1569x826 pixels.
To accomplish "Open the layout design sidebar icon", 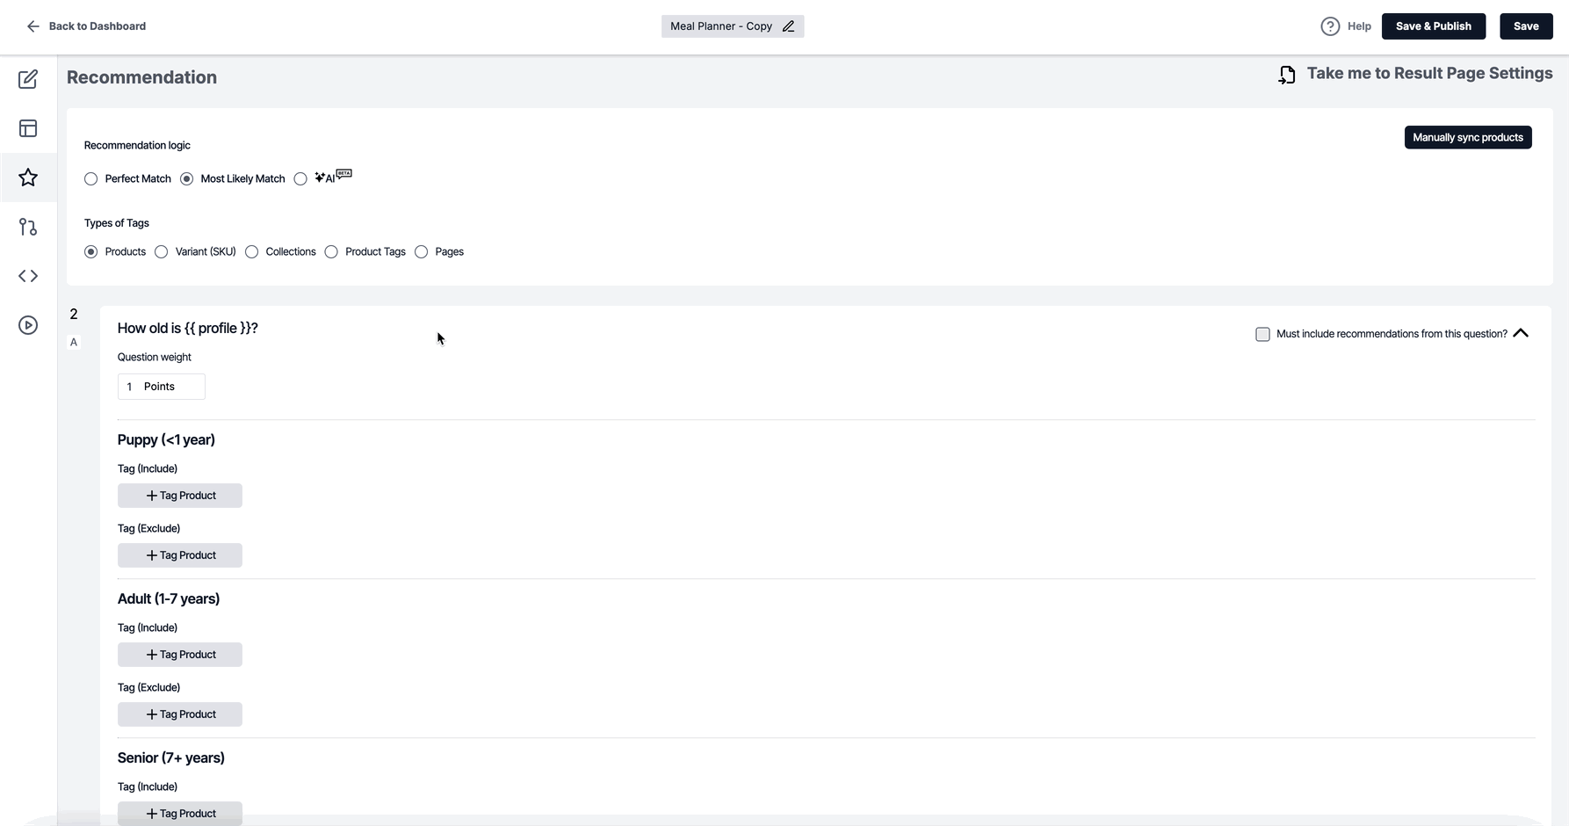I will (x=28, y=128).
